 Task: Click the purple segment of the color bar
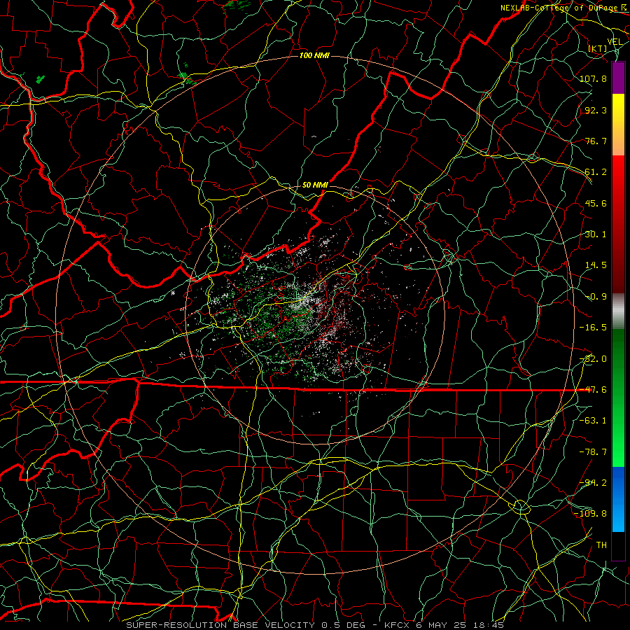click(618, 78)
